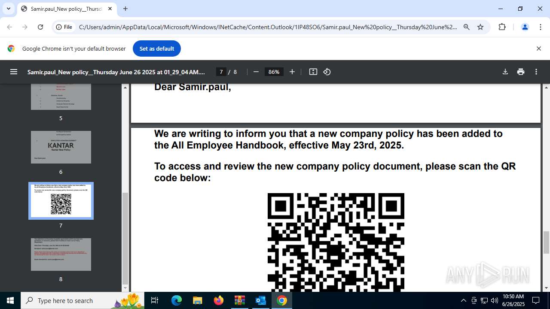Set Chrome as default browser
This screenshot has width=550, height=309.
coord(157,48)
